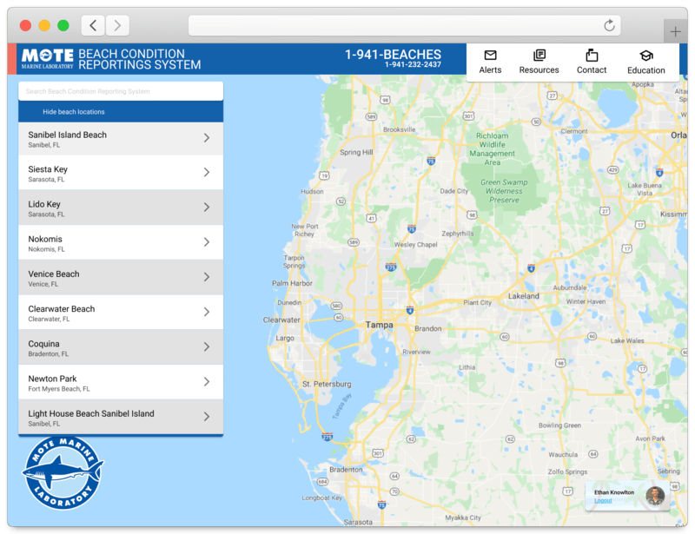The image size is (695, 534).
Task: Click the browser address bar
Action: (x=404, y=25)
